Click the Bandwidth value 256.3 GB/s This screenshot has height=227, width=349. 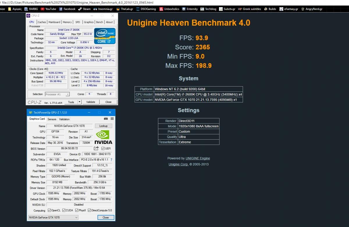[100, 182]
